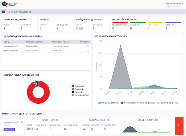
Task: Show details for mybrandname2 brand
Action: tap(88, 46)
